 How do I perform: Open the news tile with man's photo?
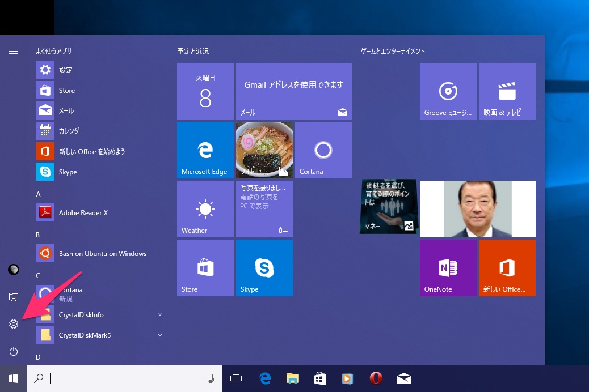tap(478, 209)
